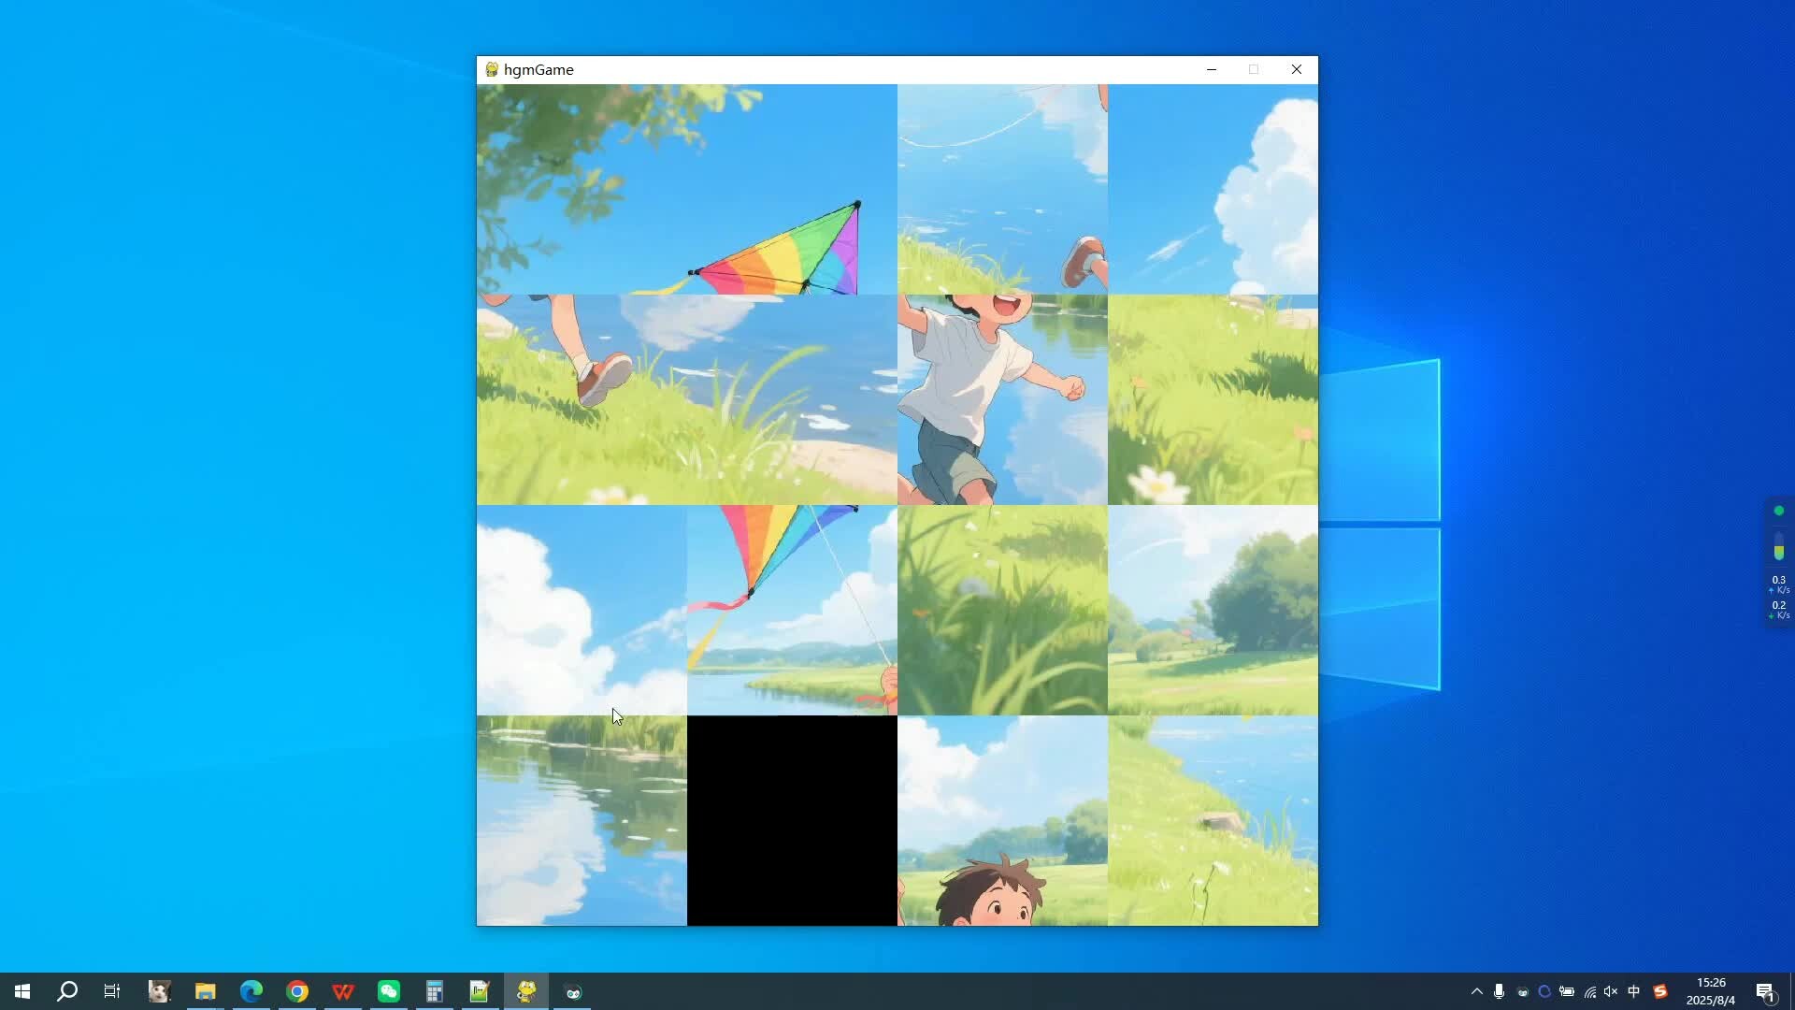This screenshot has width=1795, height=1010.
Task: Open taskbar Search magnifier
Action: click(x=67, y=991)
